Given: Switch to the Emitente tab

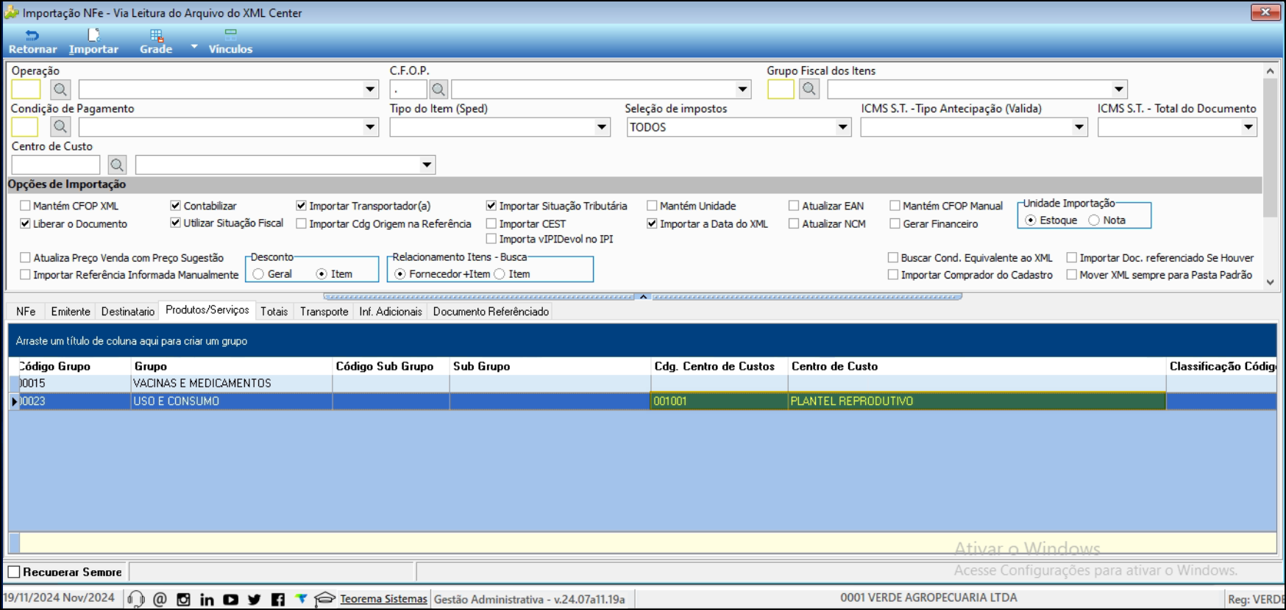Looking at the screenshot, I should 71,312.
